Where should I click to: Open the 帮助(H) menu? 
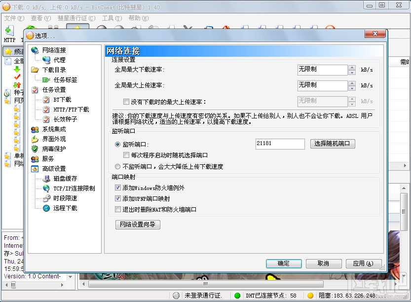[x=138, y=18]
